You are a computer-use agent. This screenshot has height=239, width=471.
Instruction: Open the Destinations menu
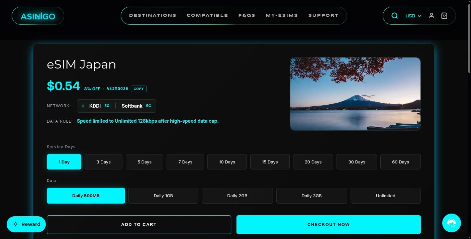(153, 15)
